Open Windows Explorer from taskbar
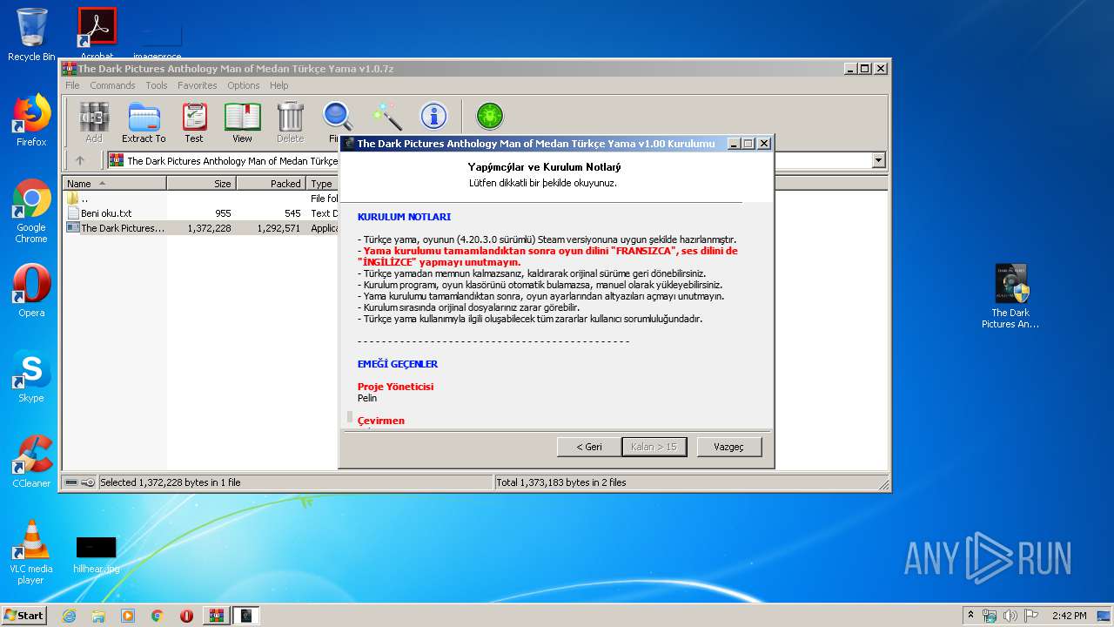Image resolution: width=1114 pixels, height=627 pixels. [98, 616]
